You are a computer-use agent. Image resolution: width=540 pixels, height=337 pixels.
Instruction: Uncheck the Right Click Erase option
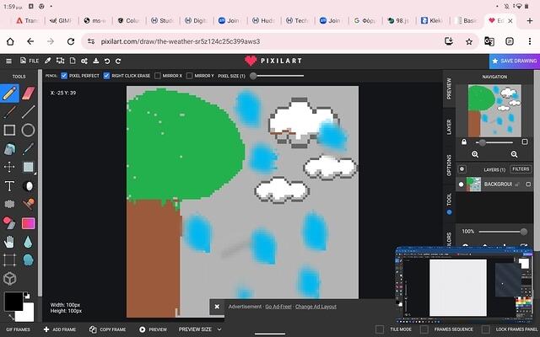point(106,76)
